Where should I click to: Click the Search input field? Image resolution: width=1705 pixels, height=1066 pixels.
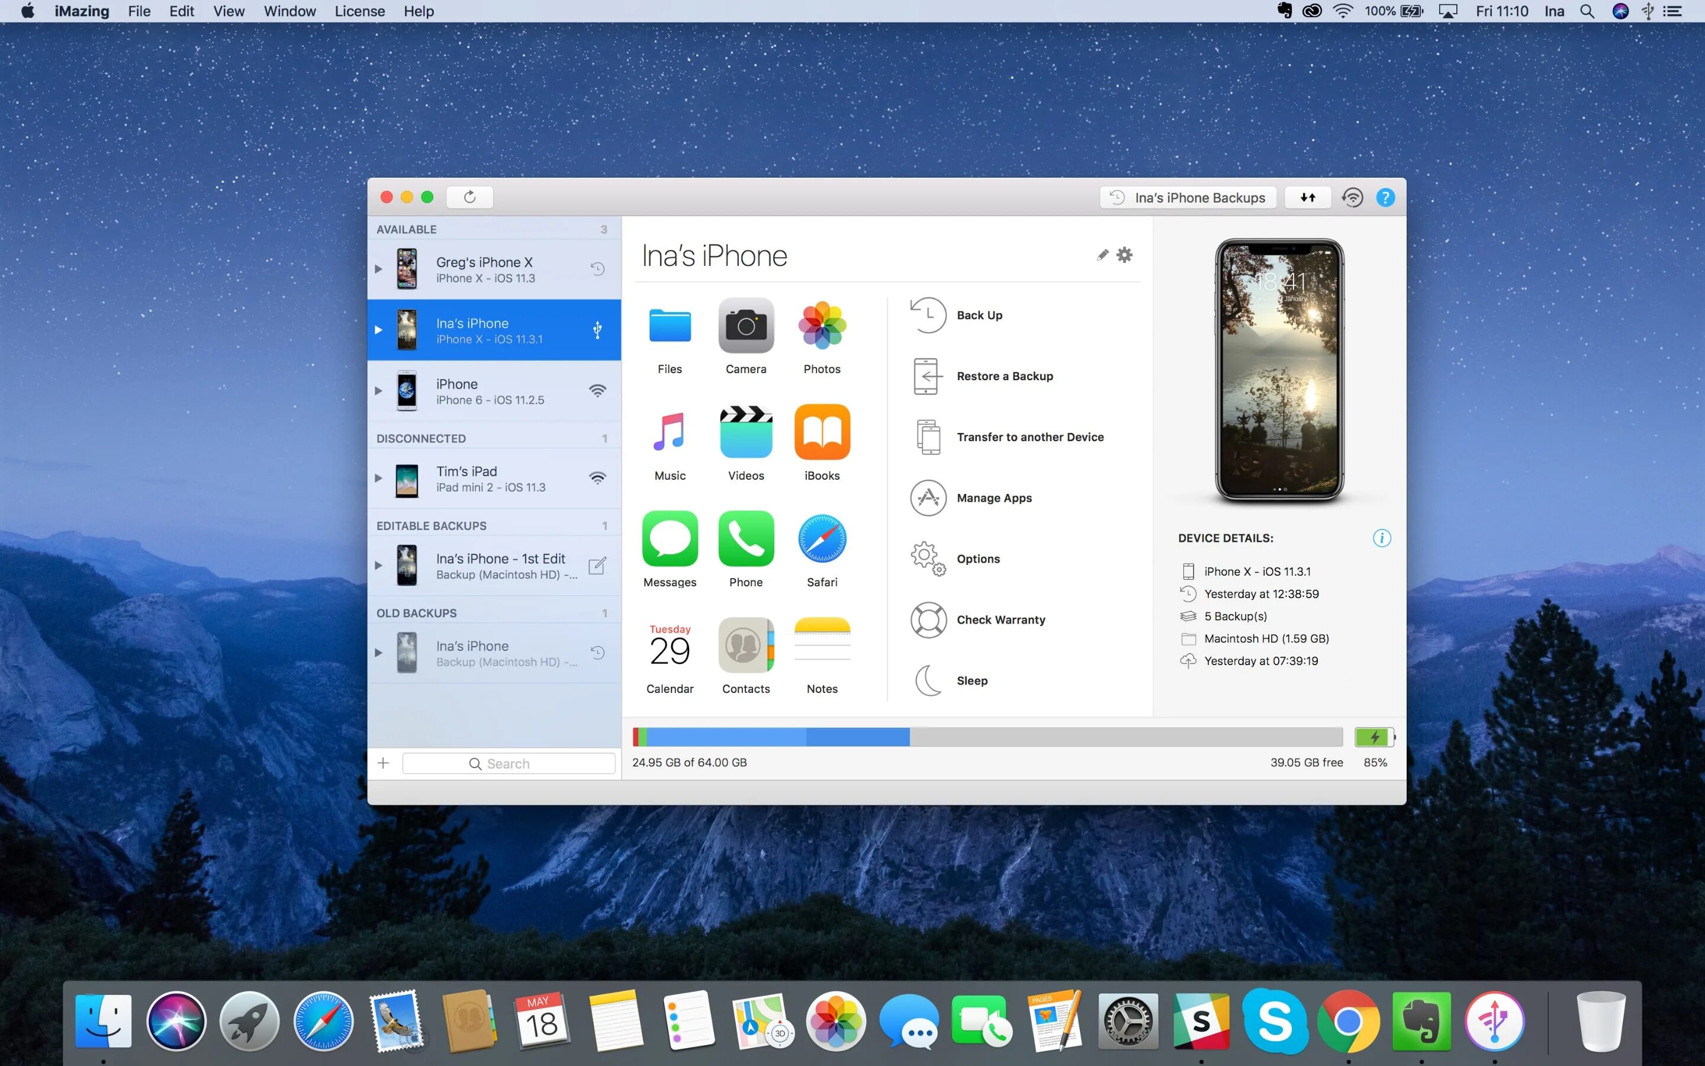(x=507, y=764)
